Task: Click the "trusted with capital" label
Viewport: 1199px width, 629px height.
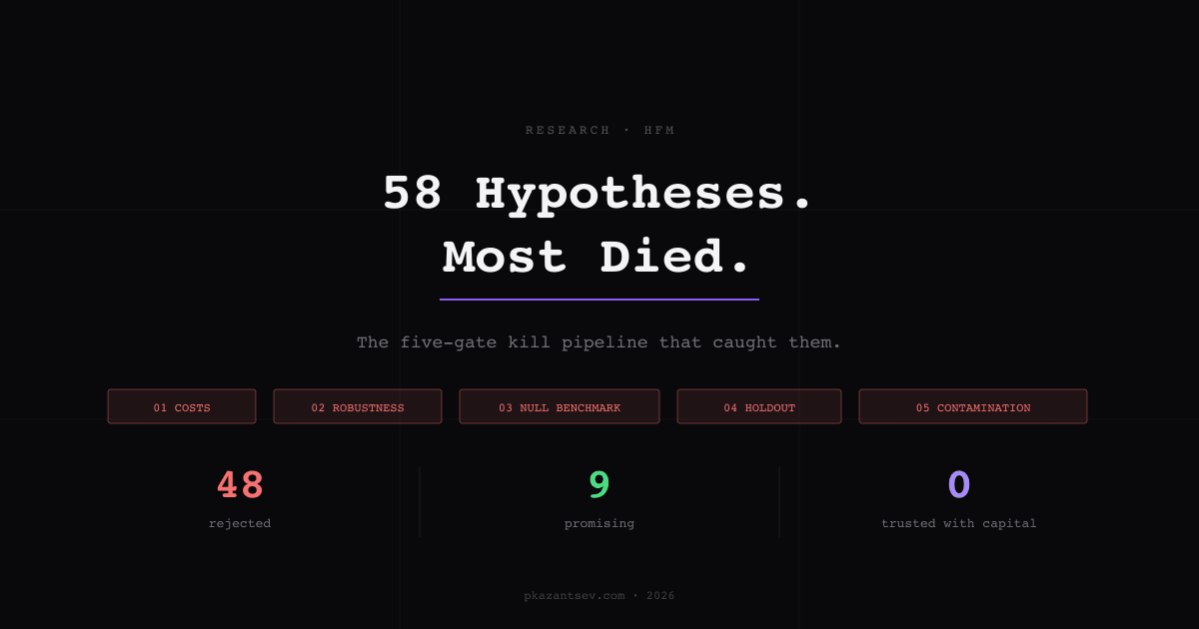Action: pyautogui.click(x=959, y=523)
